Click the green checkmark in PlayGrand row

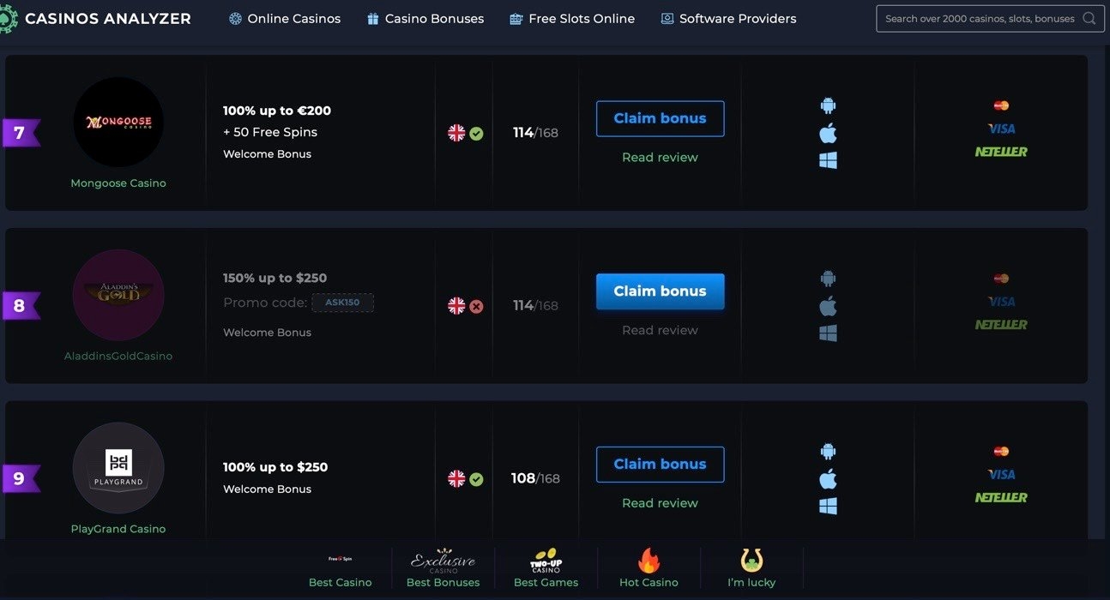476,480
